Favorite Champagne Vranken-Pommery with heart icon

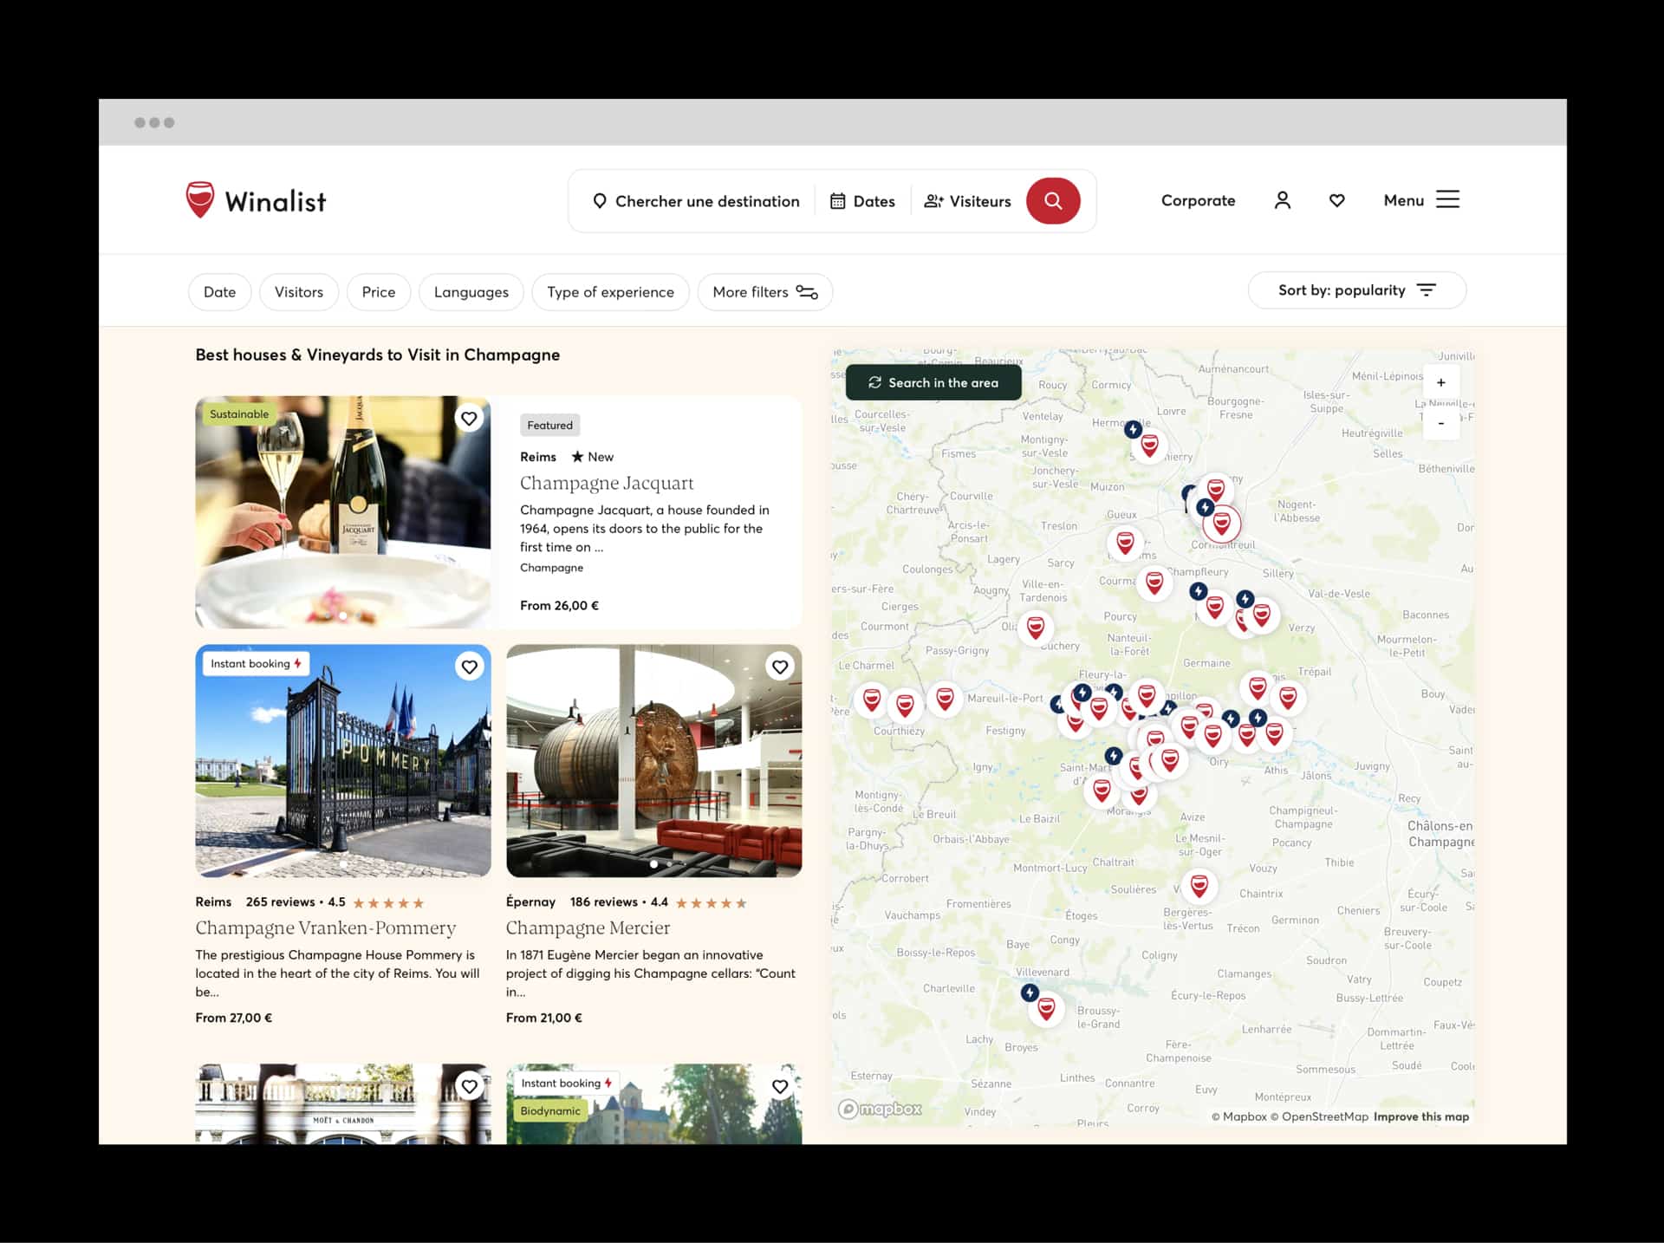point(469,667)
